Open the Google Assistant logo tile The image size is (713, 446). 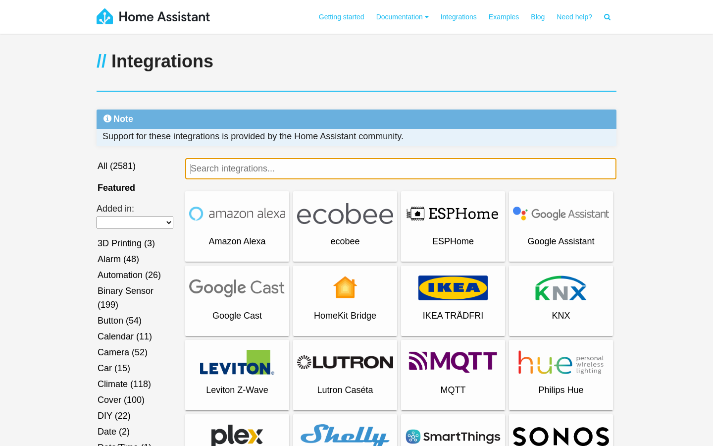pyautogui.click(x=561, y=214)
